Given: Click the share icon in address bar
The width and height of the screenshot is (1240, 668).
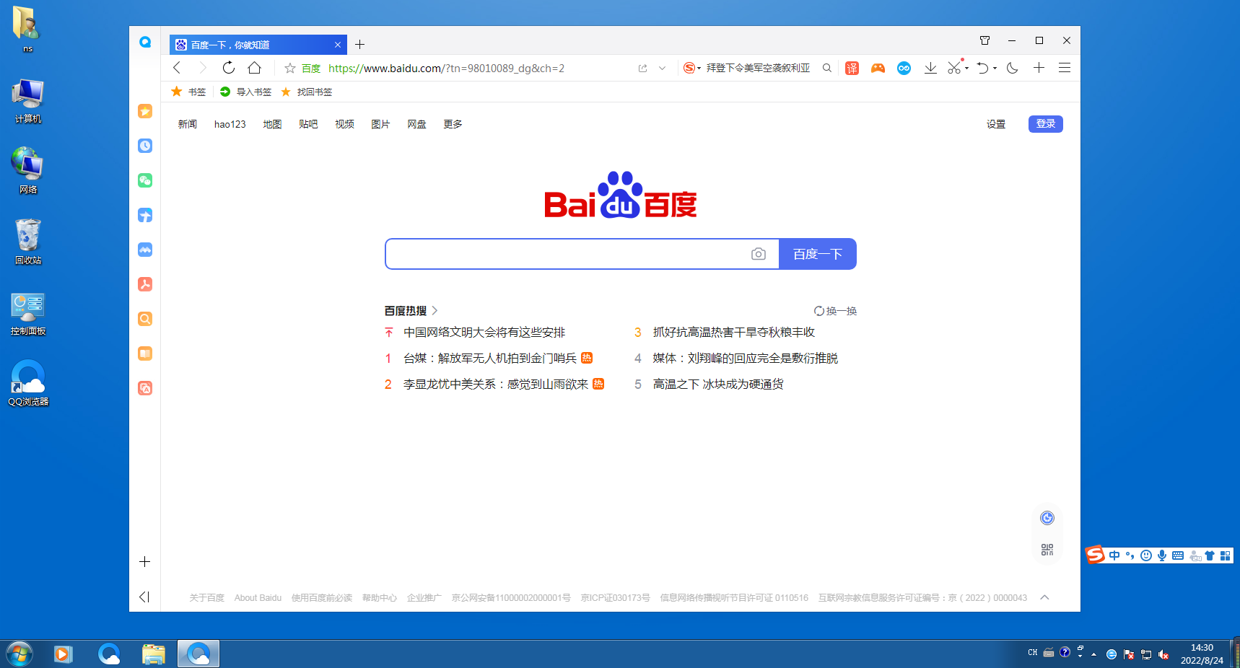Looking at the screenshot, I should (642, 69).
